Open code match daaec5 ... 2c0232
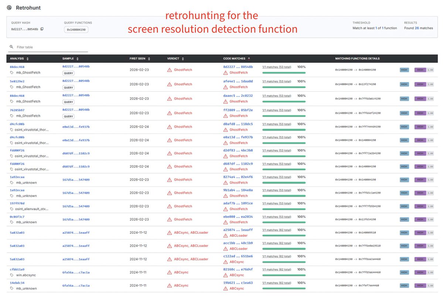Screen dimensions: 443x297 coord(238,96)
